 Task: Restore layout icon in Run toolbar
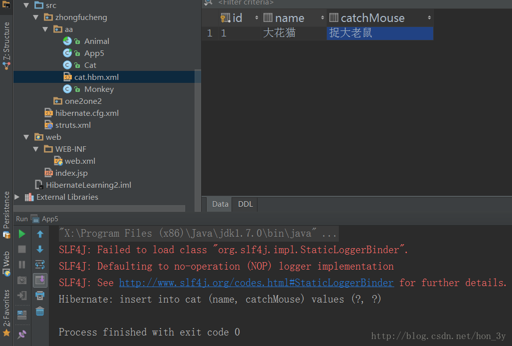pos(22,315)
